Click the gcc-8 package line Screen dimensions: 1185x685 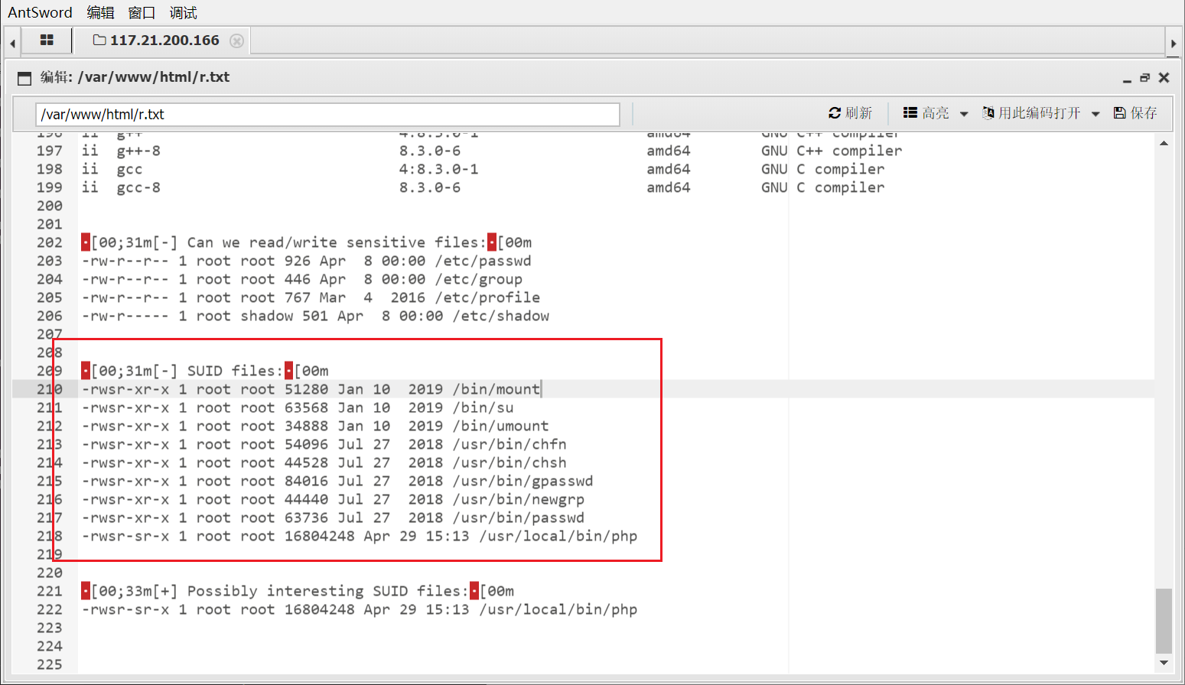(x=483, y=187)
